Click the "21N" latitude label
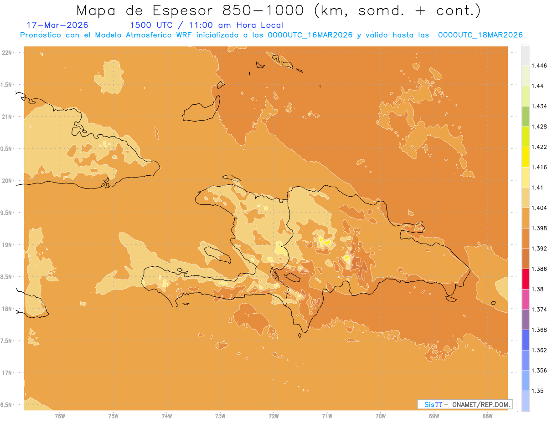This screenshot has width=547, height=422. point(7,117)
